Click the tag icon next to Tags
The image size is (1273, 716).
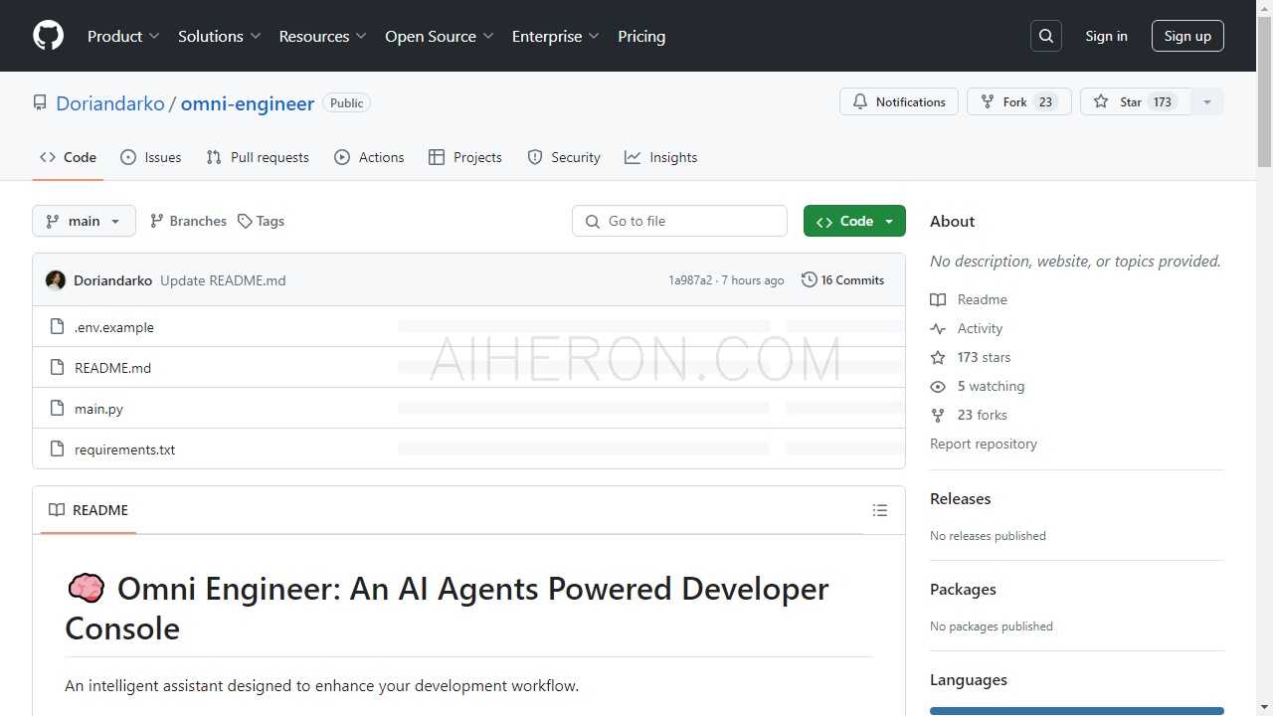(x=245, y=221)
